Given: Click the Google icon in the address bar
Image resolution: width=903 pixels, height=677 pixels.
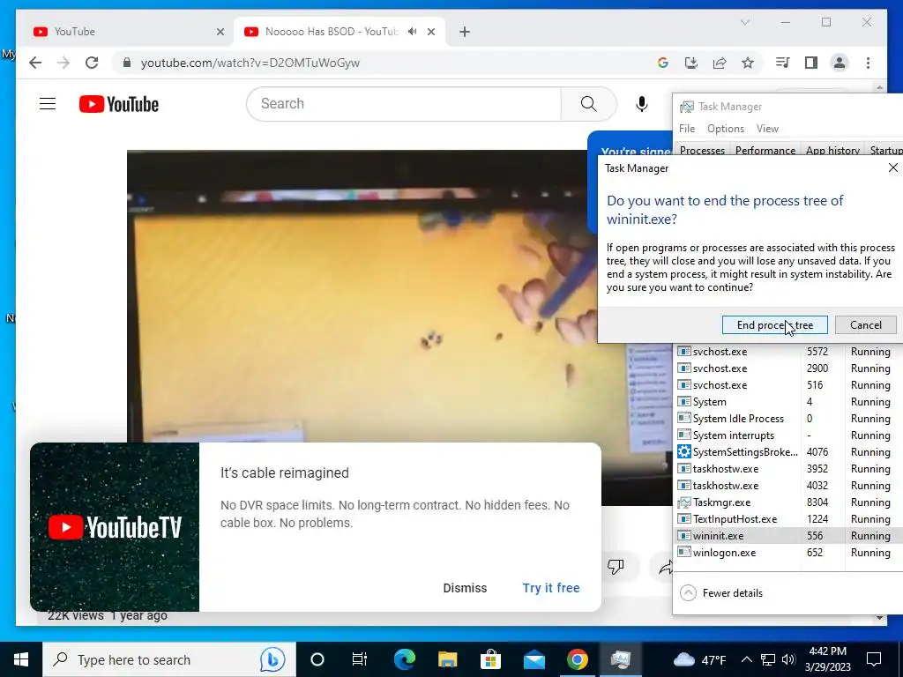Looking at the screenshot, I should coord(663,63).
